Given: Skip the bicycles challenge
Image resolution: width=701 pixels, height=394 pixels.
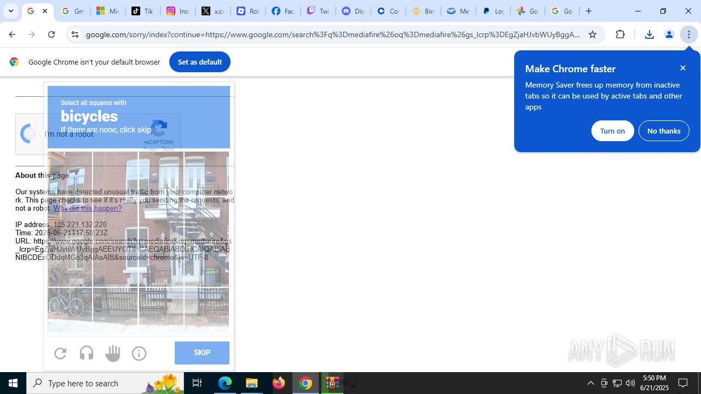Looking at the screenshot, I should coord(202,353).
